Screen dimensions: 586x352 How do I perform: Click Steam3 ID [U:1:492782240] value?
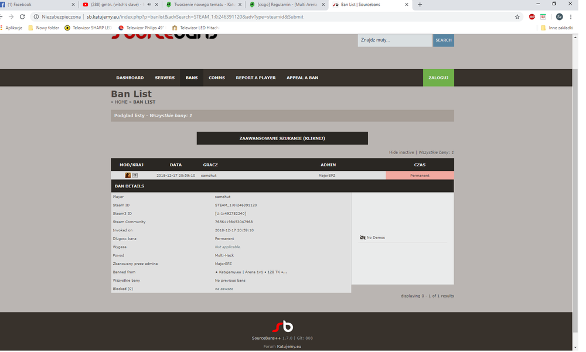point(230,213)
